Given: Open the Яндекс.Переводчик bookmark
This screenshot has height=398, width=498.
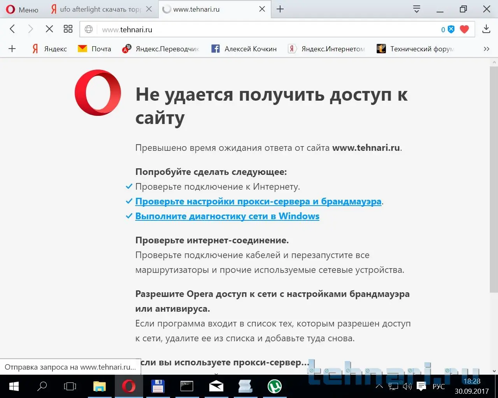Looking at the screenshot, I should pyautogui.click(x=161, y=49).
